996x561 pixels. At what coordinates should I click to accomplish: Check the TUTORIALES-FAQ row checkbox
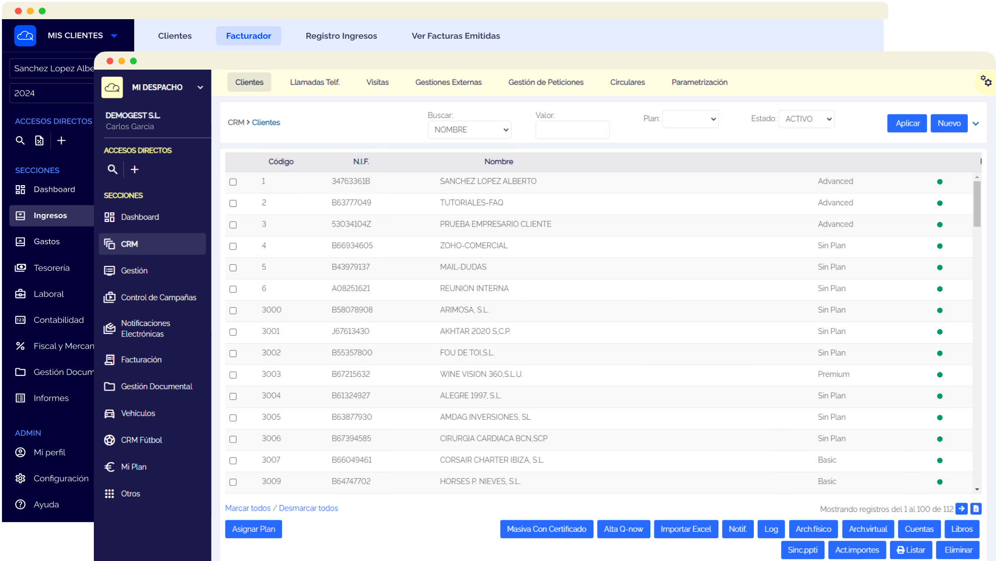pyautogui.click(x=233, y=203)
